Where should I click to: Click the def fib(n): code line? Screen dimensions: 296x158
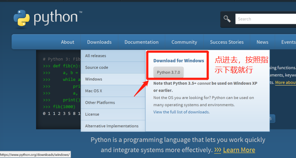point(62,66)
